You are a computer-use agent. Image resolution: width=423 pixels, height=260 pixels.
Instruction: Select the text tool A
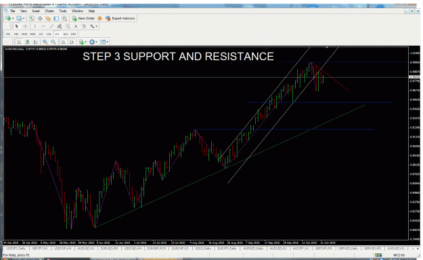(x=76, y=26)
